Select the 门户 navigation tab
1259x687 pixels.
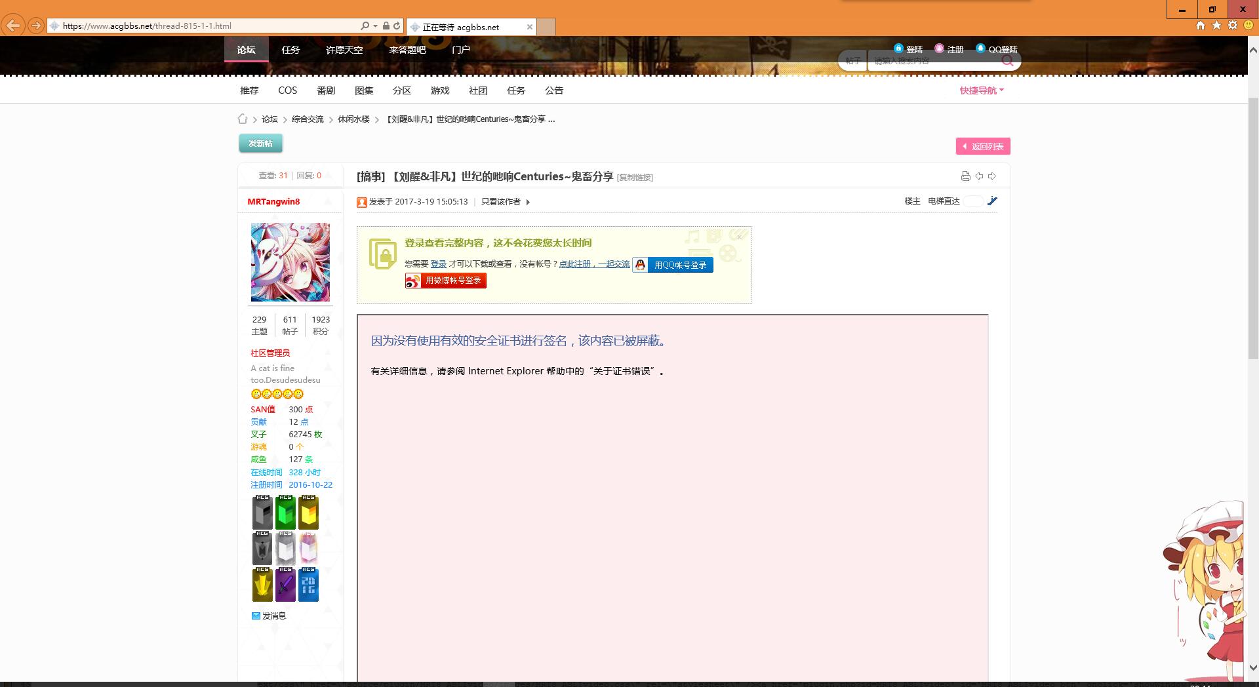coord(461,50)
